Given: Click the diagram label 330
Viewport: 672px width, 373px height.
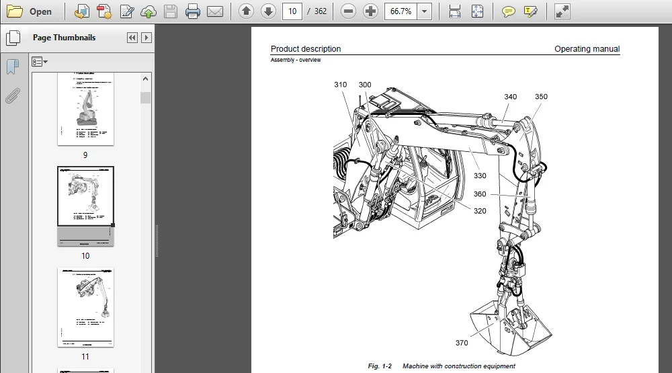Looking at the screenshot, I should click(480, 176).
